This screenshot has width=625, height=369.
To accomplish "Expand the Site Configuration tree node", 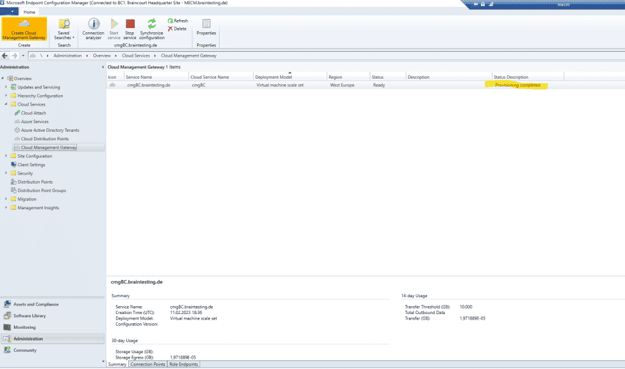I will tap(5, 156).
